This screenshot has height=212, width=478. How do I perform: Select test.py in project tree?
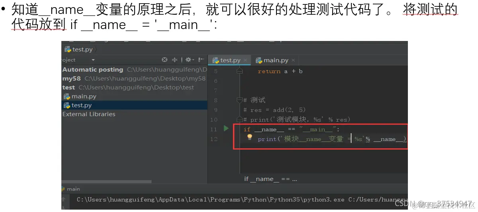[134, 105]
